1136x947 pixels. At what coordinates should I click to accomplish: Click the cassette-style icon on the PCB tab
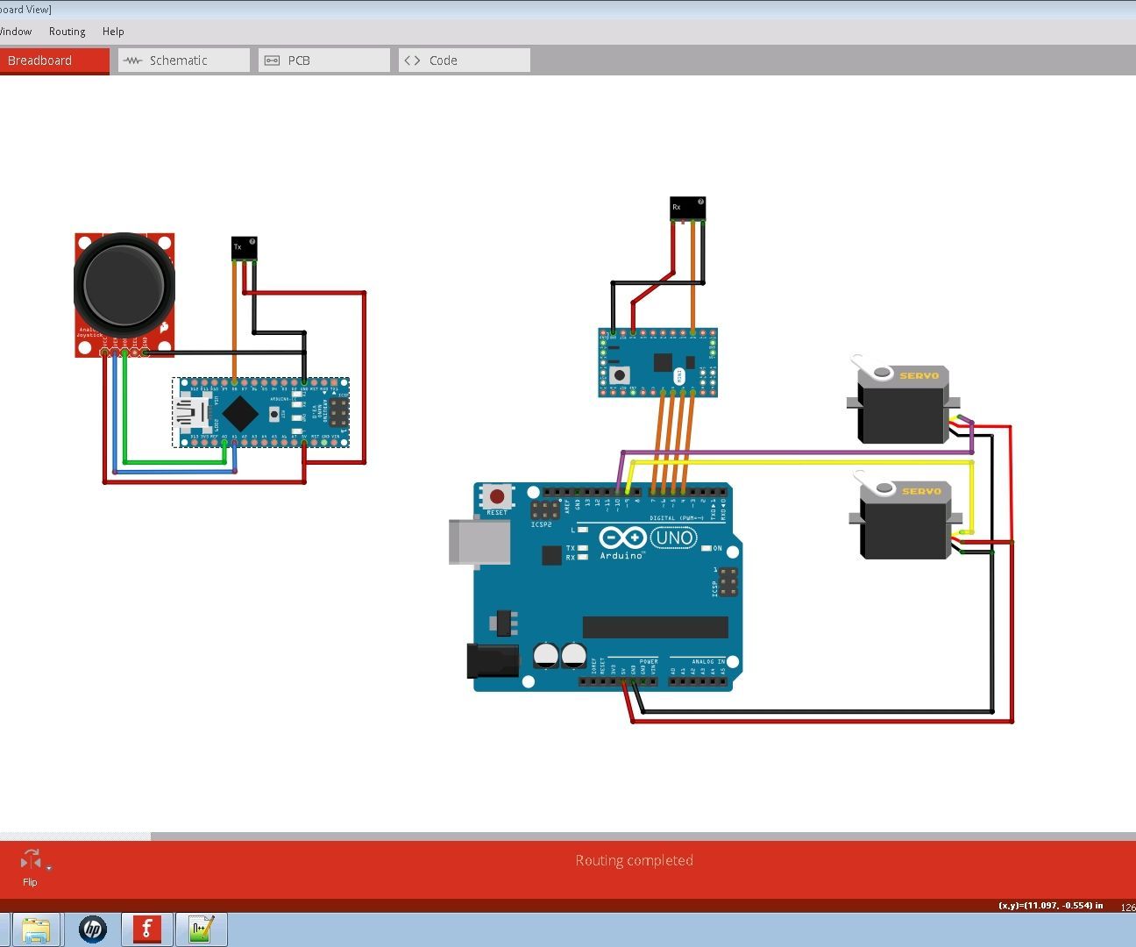[x=273, y=60]
